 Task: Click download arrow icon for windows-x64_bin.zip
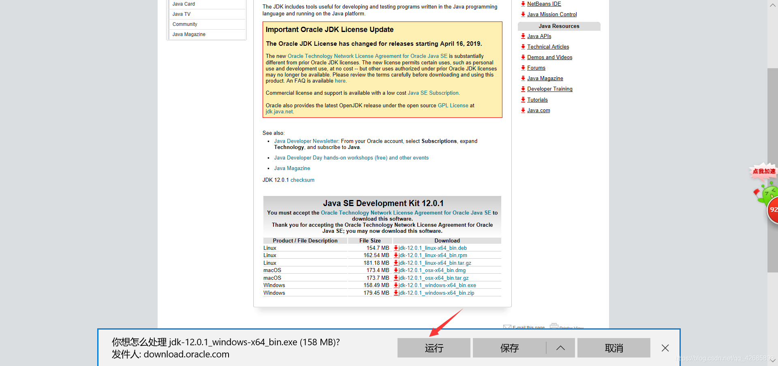click(396, 293)
